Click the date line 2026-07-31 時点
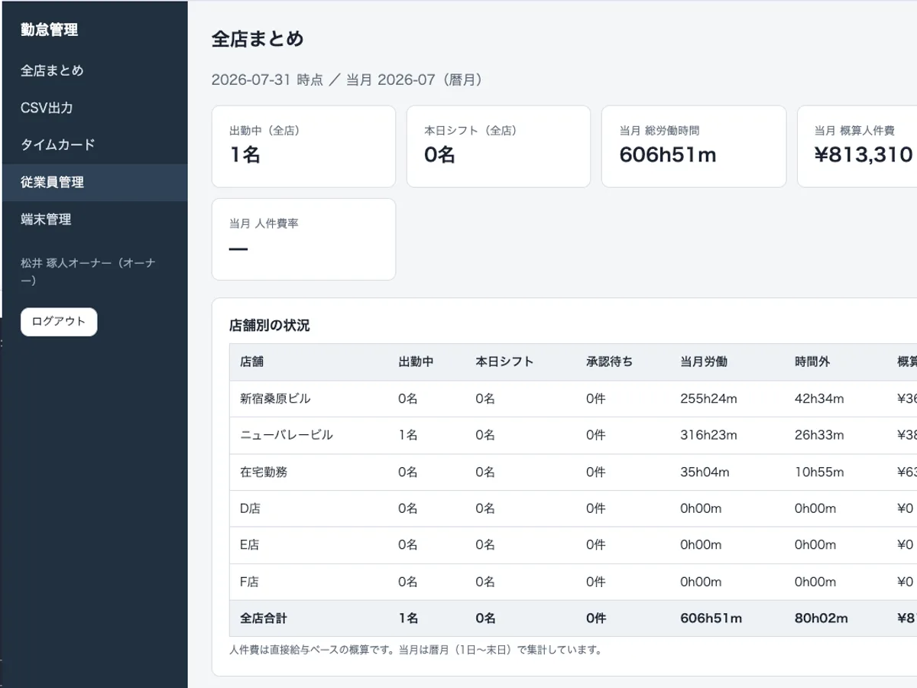Screen dimensions: 917x688 coord(267,80)
